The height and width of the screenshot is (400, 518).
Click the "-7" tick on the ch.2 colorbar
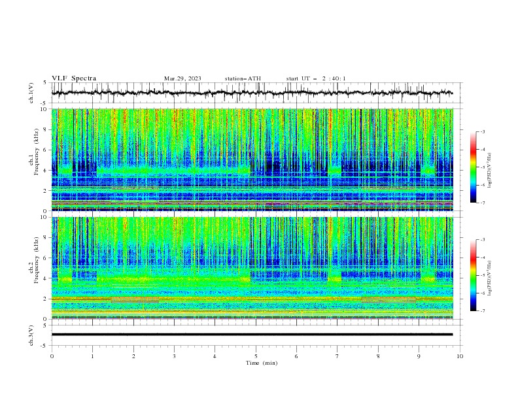coord(482,311)
